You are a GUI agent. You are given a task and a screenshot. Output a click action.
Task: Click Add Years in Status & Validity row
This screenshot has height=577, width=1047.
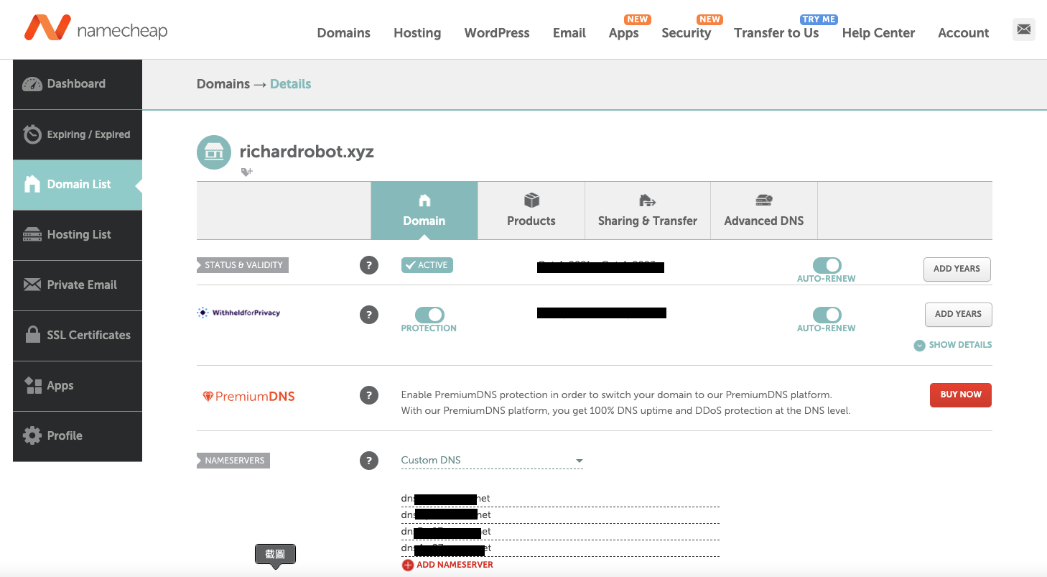(x=957, y=269)
